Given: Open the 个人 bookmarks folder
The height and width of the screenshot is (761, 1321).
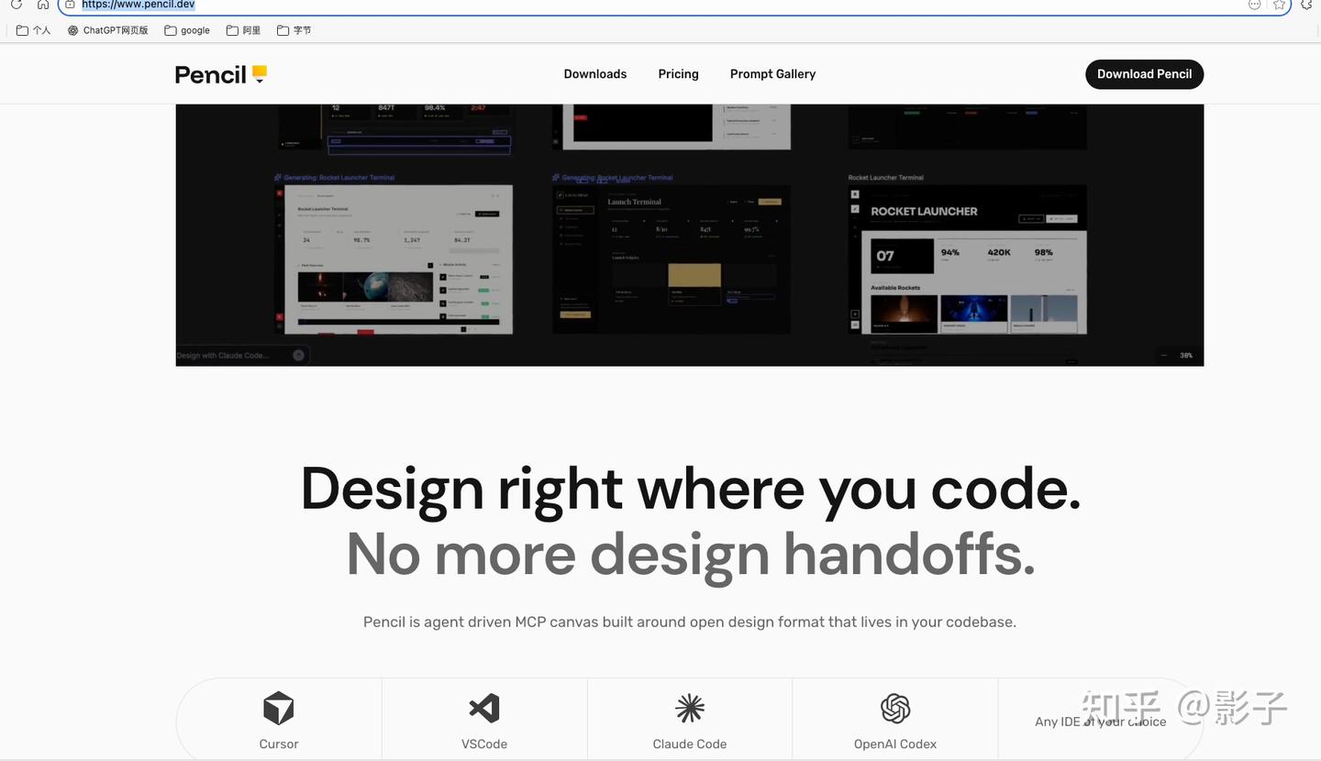Looking at the screenshot, I should tap(34, 30).
